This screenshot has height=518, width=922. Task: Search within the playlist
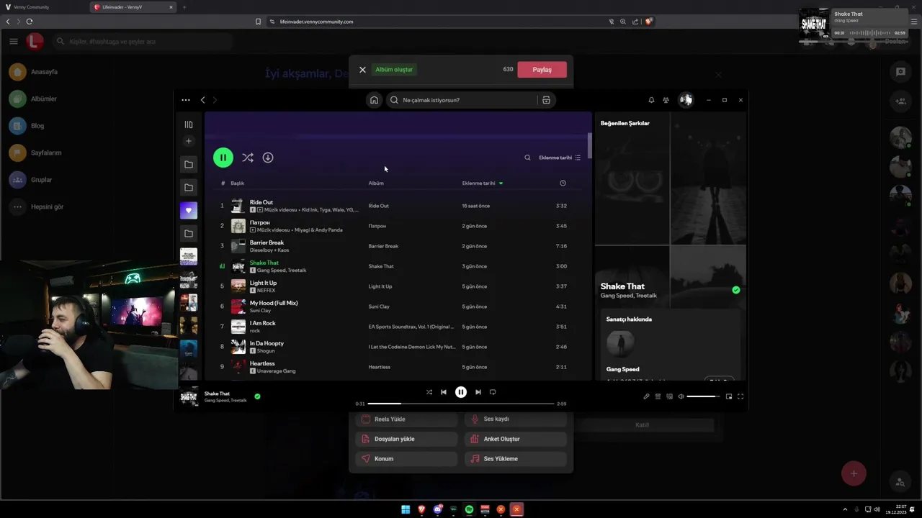click(527, 158)
